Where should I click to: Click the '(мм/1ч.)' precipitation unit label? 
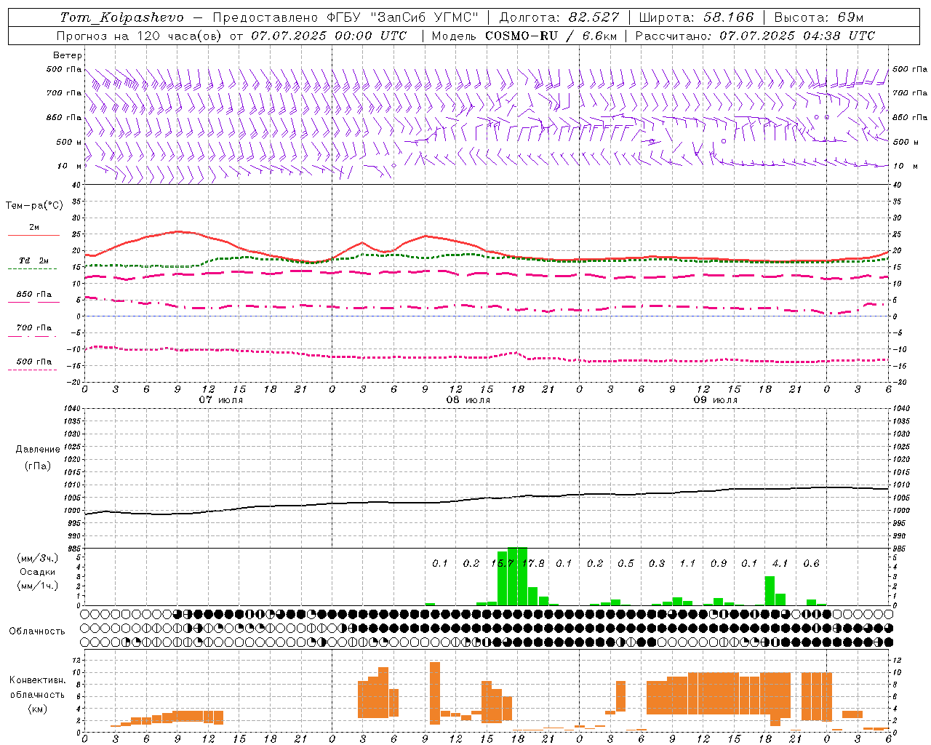click(x=38, y=586)
